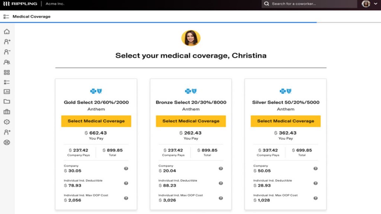The image size is (381, 214).
Task: Open the help lifebuoy icon in sidebar
Action: [7, 142]
